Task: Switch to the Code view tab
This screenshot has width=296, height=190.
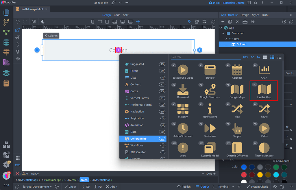Action: (117, 15)
